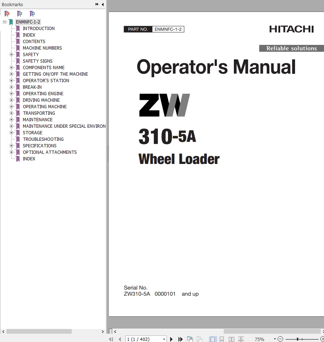Click the teal bookmark icon beside ENMNFC-1-2
The height and width of the screenshot is (342, 324).
[11, 22]
